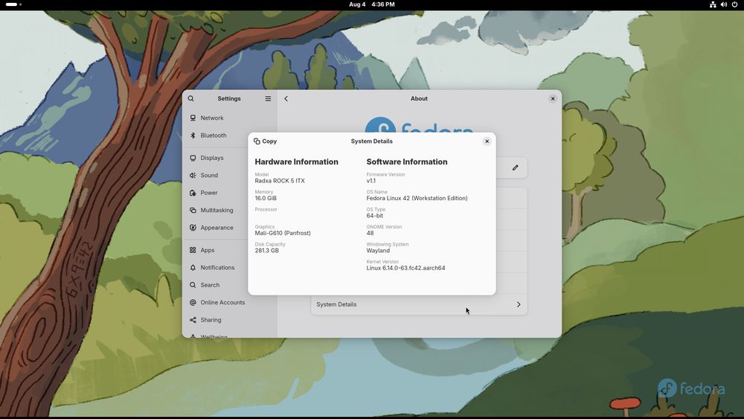Go back from the About page
This screenshot has width=744, height=419.
click(286, 99)
